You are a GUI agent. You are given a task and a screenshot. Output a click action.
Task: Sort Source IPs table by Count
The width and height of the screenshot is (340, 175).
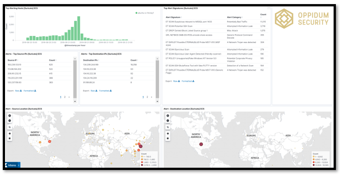[52, 60]
